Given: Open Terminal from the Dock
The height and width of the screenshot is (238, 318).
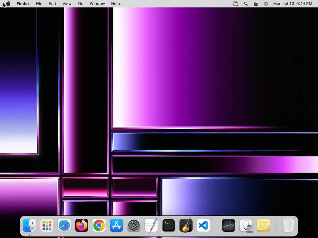Looking at the screenshot, I should pyautogui.click(x=169, y=225).
